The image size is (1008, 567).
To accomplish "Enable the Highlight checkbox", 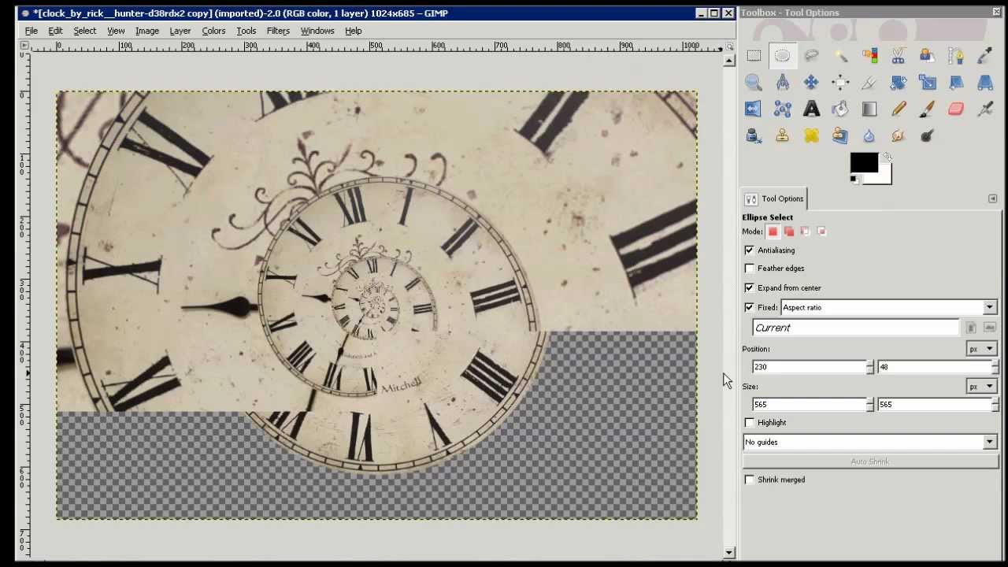I will pyautogui.click(x=749, y=423).
